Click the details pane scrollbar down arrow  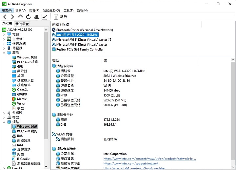(x=233, y=167)
